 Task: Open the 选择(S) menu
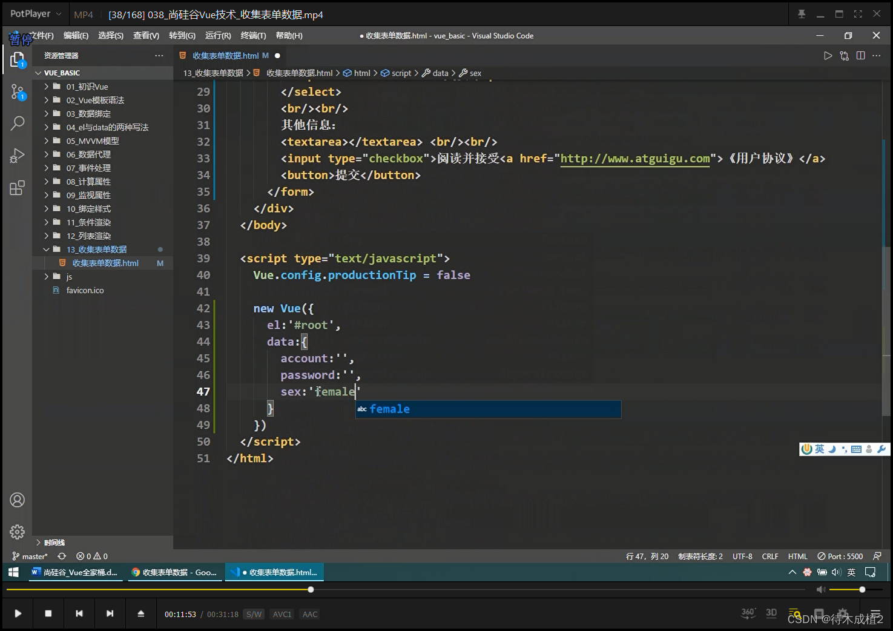pos(111,36)
